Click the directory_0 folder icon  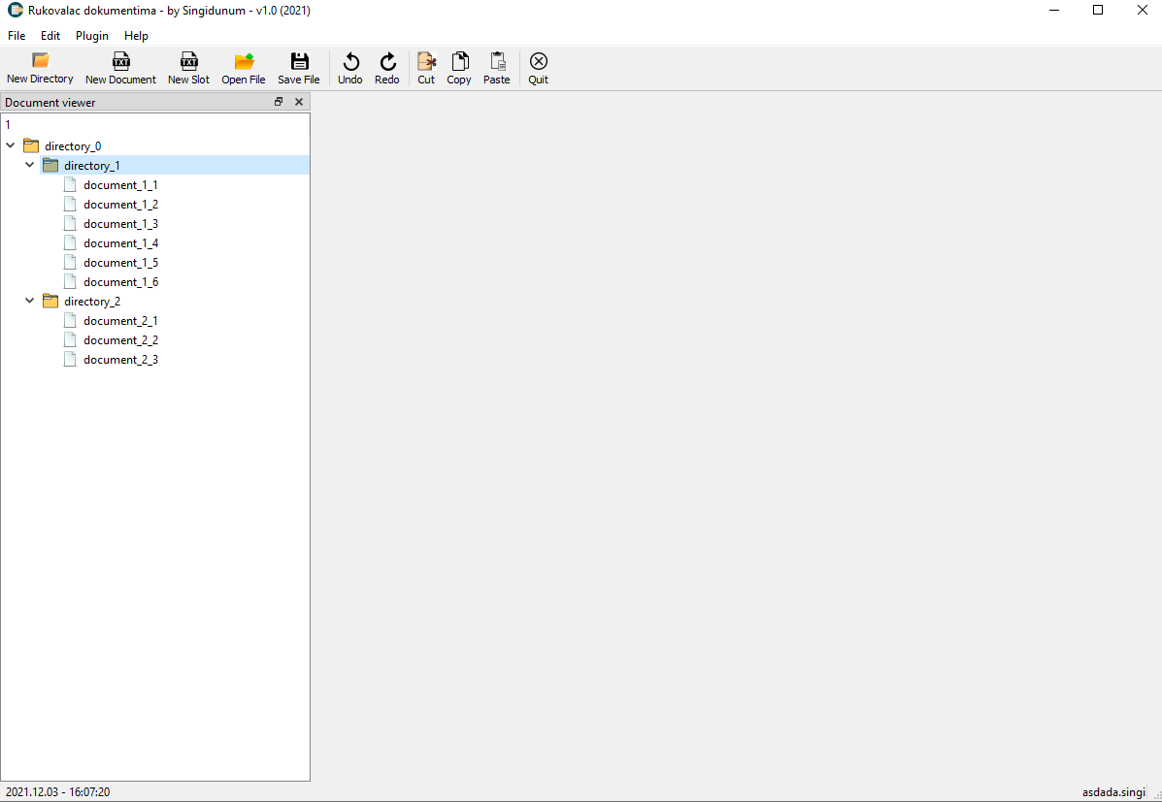point(31,145)
